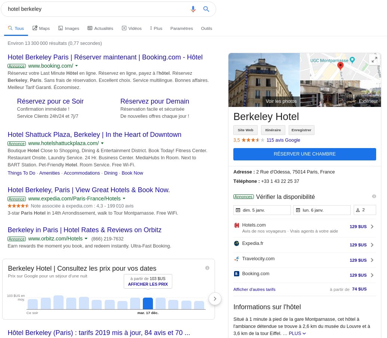
Task: Open Amenities sitelink
Action: pyautogui.click(x=49, y=173)
